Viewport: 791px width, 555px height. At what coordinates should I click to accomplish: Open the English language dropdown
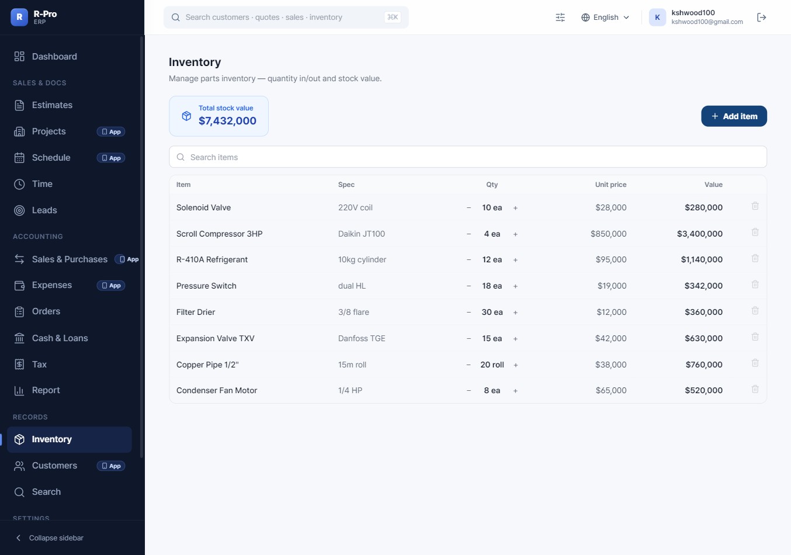tap(605, 18)
